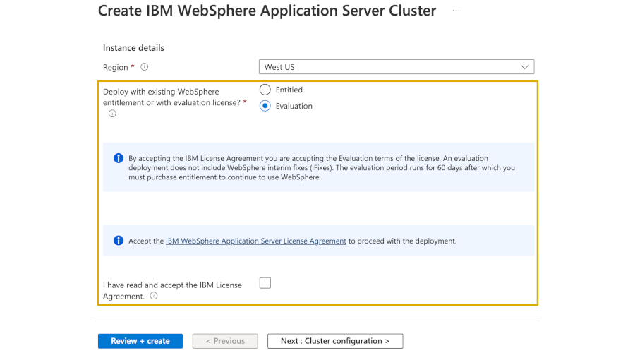Select the Entitled radio button

265,90
